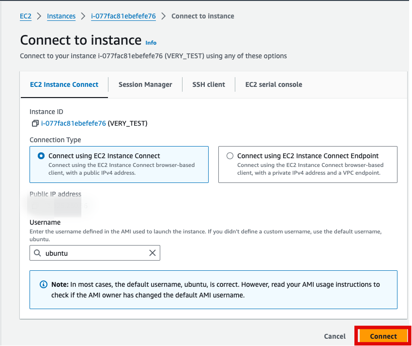
Task: Click the instance ID link under Instance ID
Action: [74, 123]
